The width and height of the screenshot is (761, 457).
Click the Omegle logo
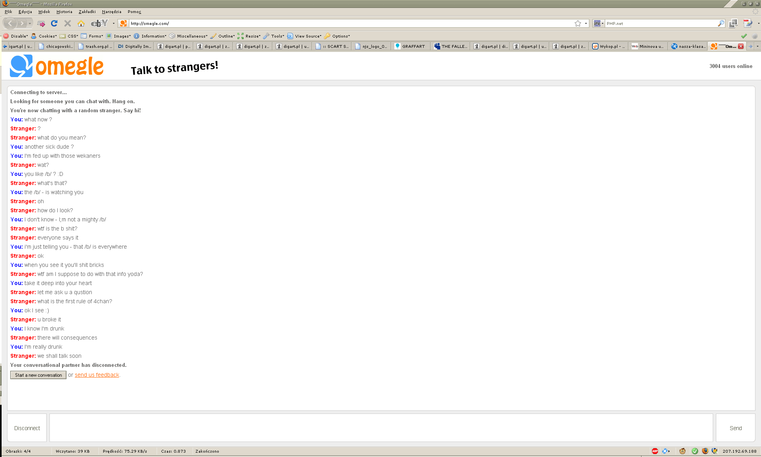click(x=57, y=66)
